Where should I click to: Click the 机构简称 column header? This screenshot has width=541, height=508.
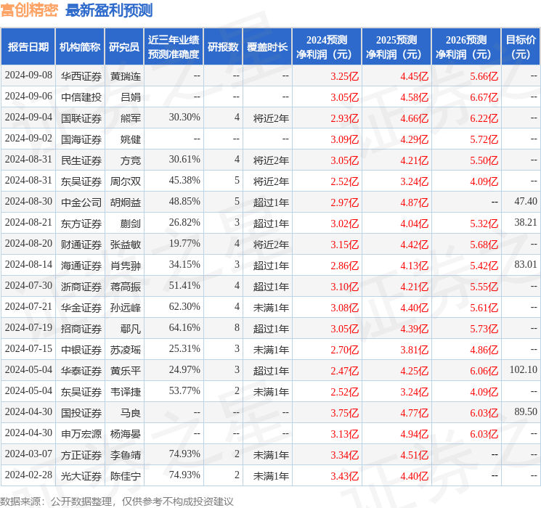pyautogui.click(x=80, y=47)
